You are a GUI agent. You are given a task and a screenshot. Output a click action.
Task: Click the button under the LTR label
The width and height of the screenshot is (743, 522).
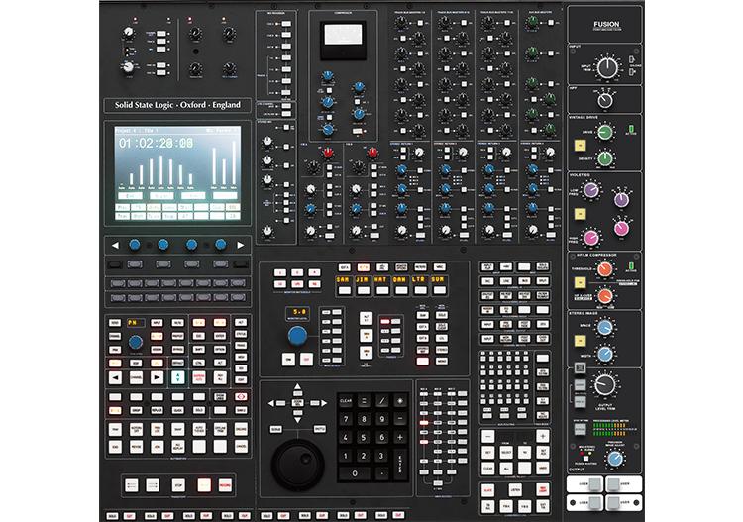point(420,290)
